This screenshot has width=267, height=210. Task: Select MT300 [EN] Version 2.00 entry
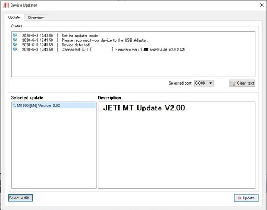click(54, 105)
